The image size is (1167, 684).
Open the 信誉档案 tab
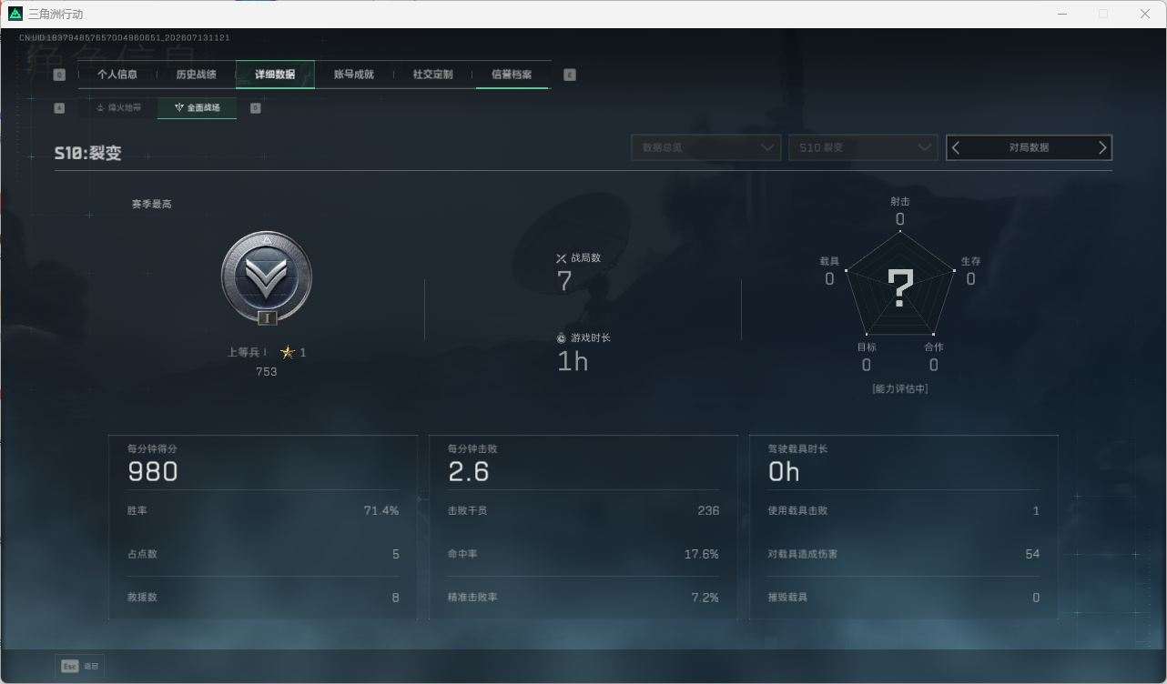(512, 75)
